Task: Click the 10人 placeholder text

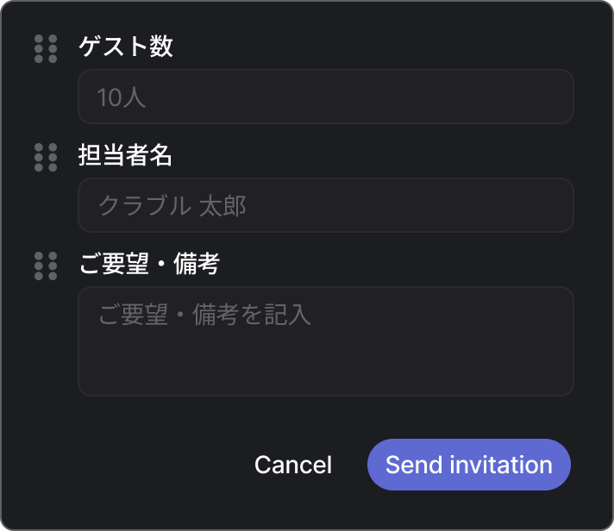Action: 122,97
